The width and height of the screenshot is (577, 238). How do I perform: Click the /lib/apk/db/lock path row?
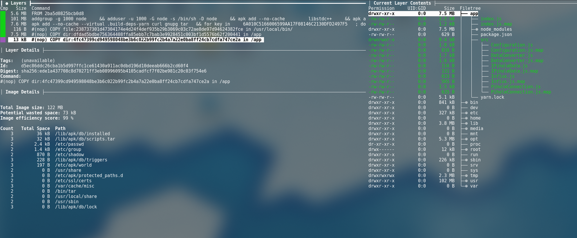click(76, 207)
